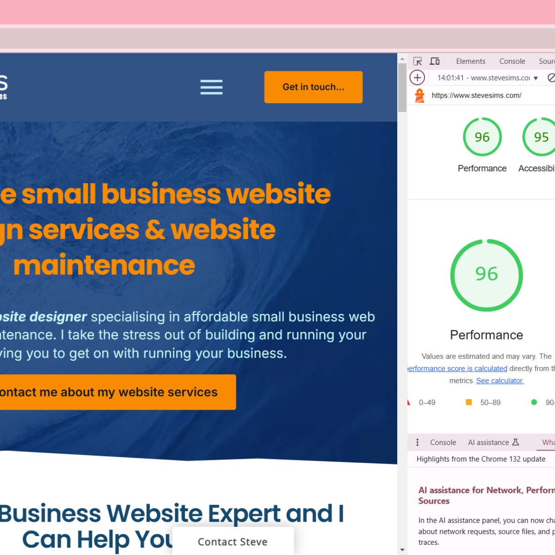555x555 pixels.
Task: Open the performance score is calculated link
Action: [x=457, y=369]
